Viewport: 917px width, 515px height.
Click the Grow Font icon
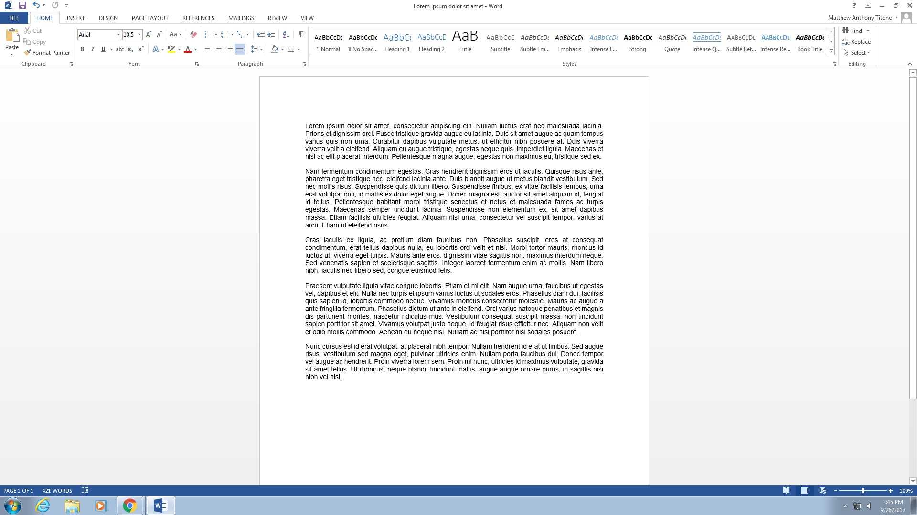pos(149,34)
